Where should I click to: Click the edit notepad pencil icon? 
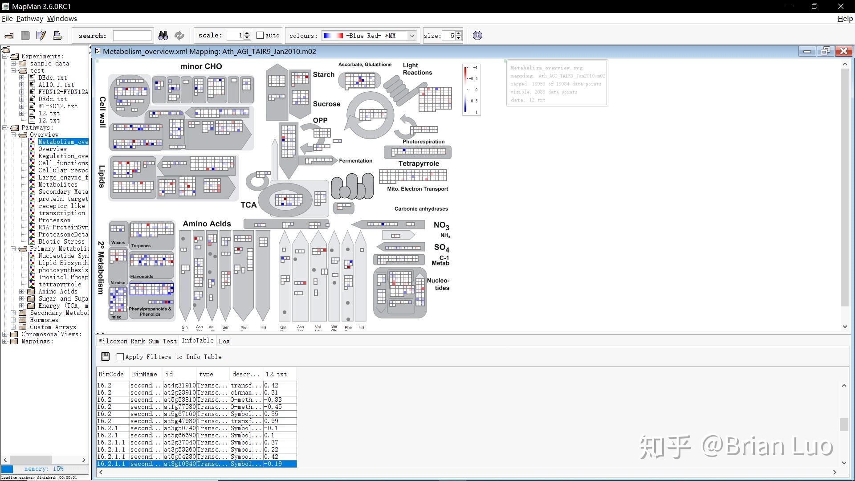pos(41,36)
